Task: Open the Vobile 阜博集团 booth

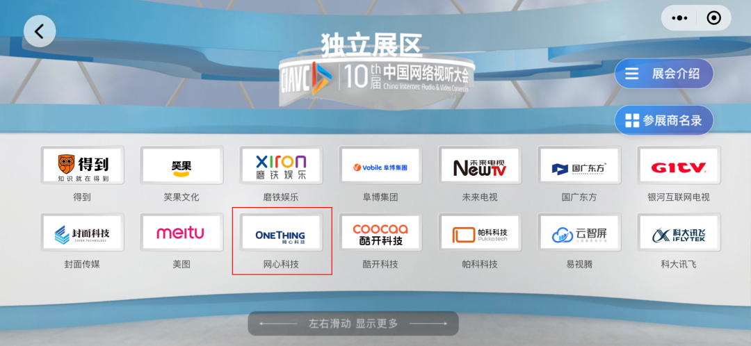Action: (x=380, y=165)
